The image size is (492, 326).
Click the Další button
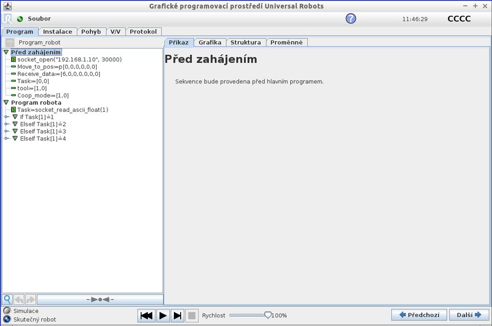[x=469, y=314]
